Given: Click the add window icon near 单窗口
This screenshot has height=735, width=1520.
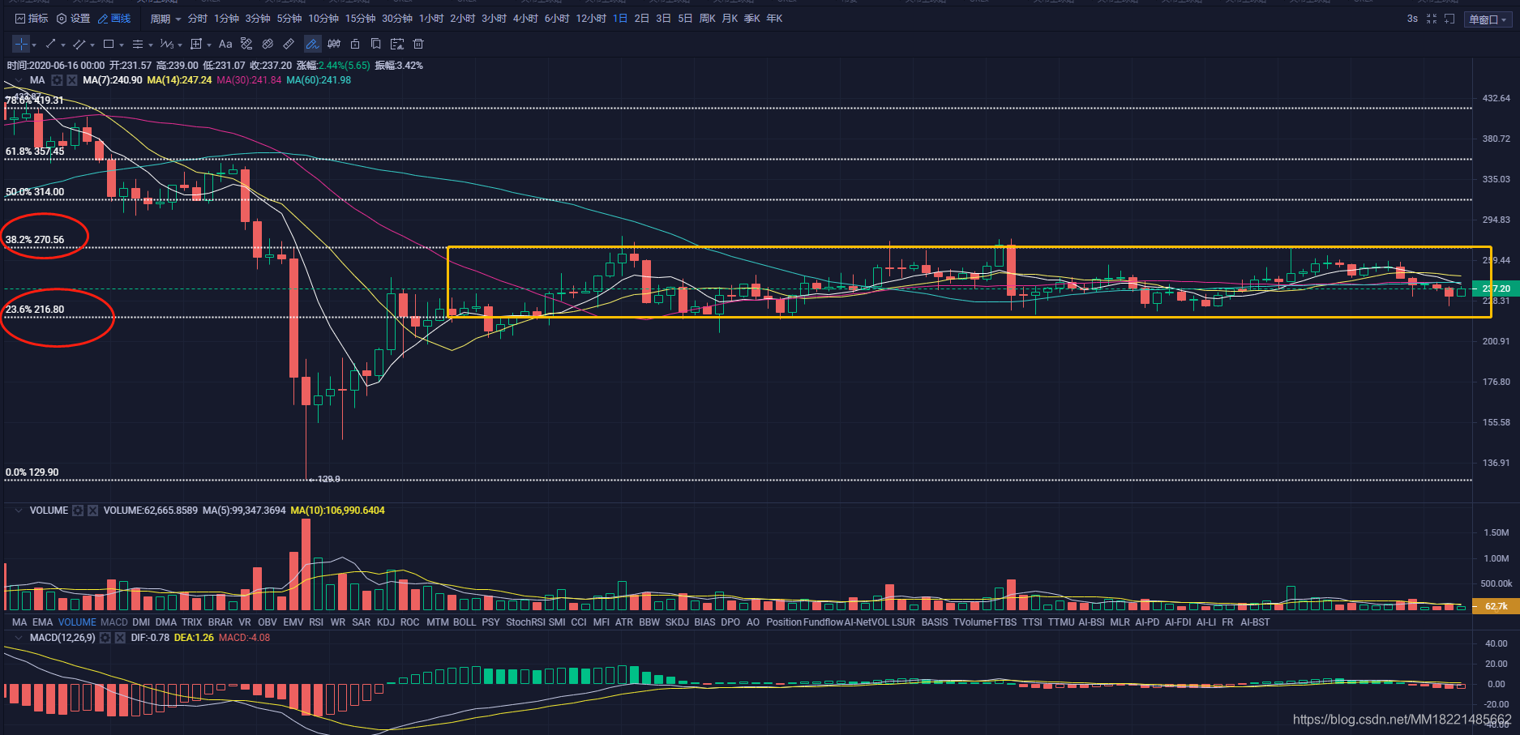Looking at the screenshot, I should (x=1449, y=18).
